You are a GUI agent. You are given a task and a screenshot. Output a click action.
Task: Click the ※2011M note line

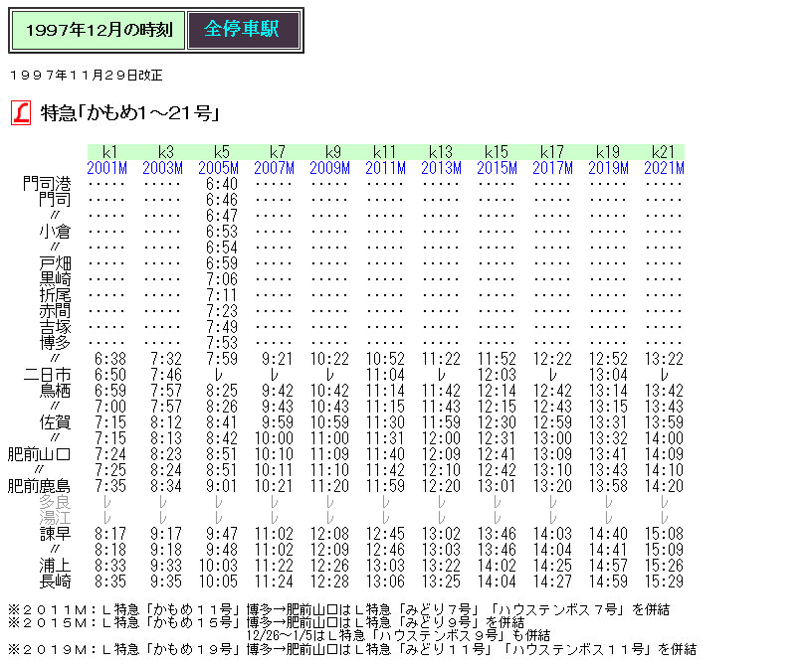pyautogui.click(x=338, y=609)
